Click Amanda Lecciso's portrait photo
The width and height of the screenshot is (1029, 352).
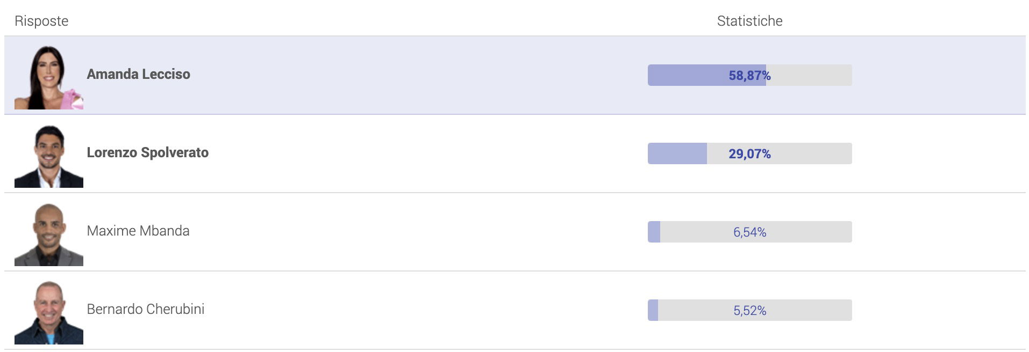click(49, 77)
